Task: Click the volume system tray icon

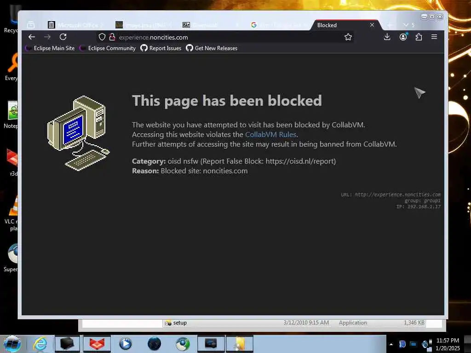Action: coord(425,344)
